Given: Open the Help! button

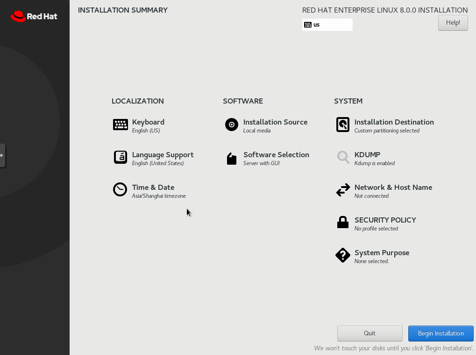Looking at the screenshot, I should click(453, 23).
